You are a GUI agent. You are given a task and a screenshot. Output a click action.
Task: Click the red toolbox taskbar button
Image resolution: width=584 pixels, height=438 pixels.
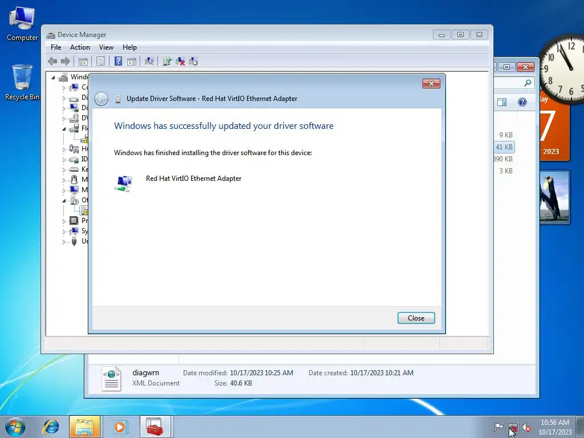coord(155,427)
